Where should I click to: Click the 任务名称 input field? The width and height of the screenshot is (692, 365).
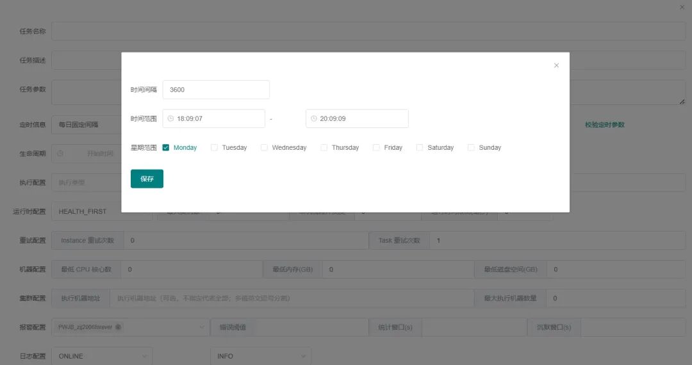(x=368, y=31)
